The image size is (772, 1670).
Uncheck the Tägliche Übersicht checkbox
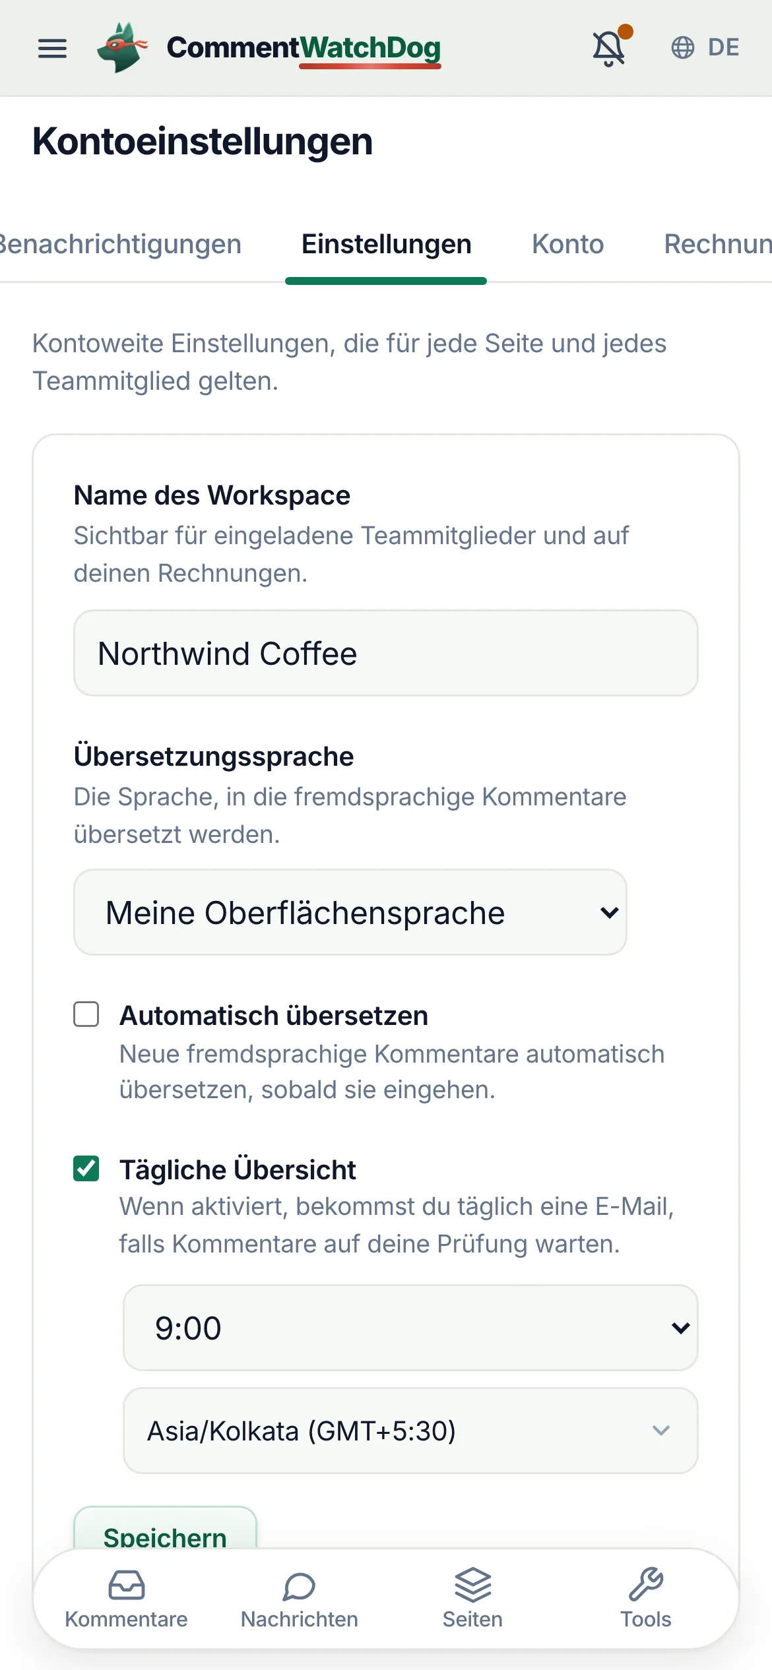86,1168
